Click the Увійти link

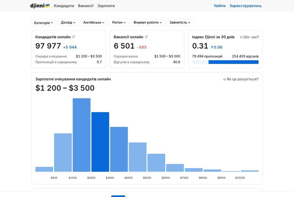click(219, 6)
